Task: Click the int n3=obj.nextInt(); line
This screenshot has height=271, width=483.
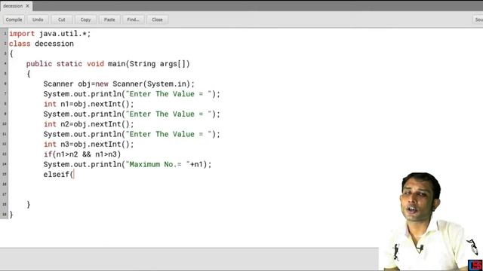Action: 89,144
